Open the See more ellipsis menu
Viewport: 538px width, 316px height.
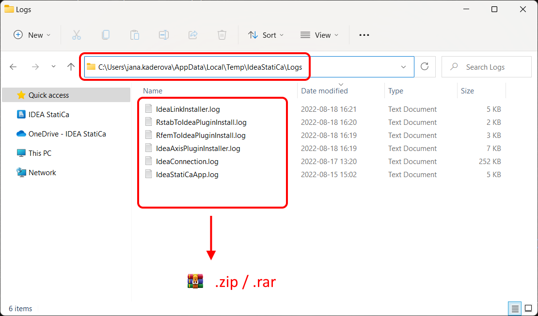pyautogui.click(x=364, y=35)
